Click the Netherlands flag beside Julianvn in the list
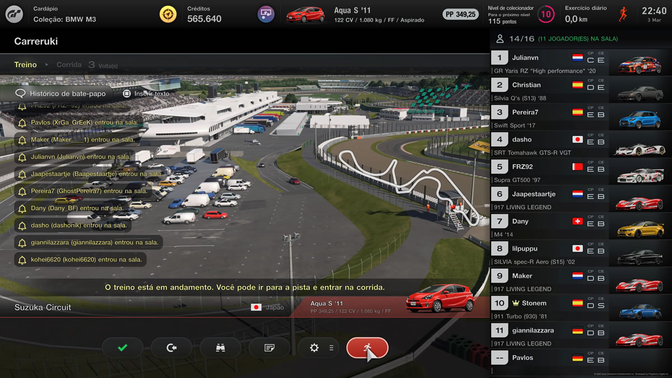672x378 pixels. click(x=577, y=58)
